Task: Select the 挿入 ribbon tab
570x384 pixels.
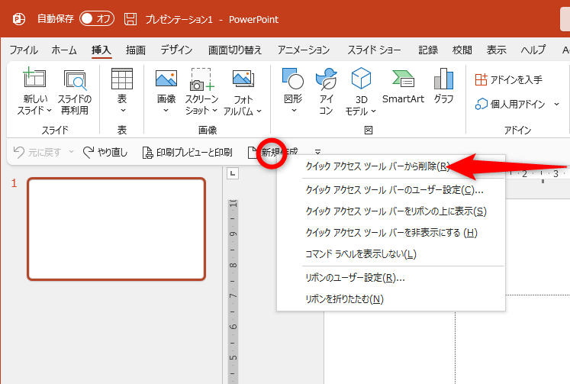Action: (101, 50)
